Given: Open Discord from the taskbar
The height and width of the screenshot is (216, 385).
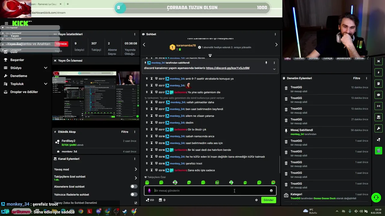Looking at the screenshot, I should point(98,211).
